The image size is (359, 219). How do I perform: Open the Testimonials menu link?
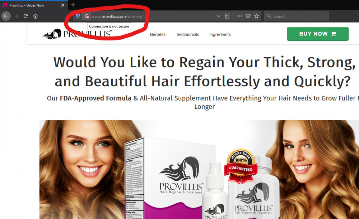[x=187, y=35]
